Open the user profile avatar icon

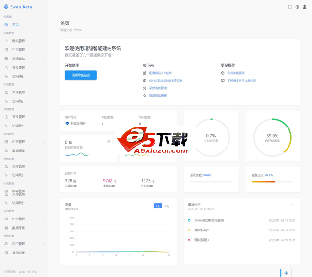pyautogui.click(x=304, y=7)
